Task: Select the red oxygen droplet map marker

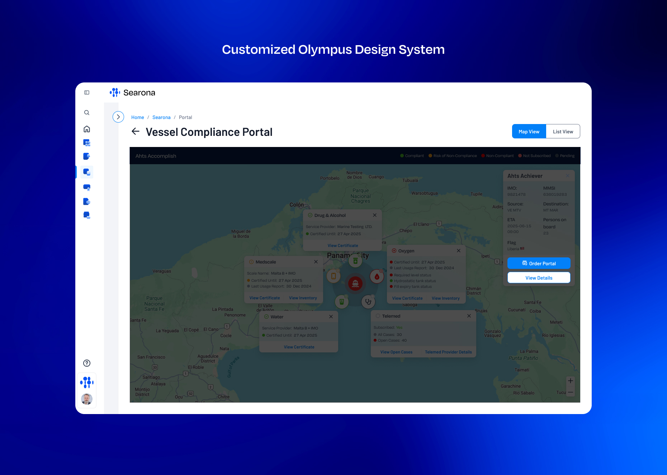Action: 377,276
